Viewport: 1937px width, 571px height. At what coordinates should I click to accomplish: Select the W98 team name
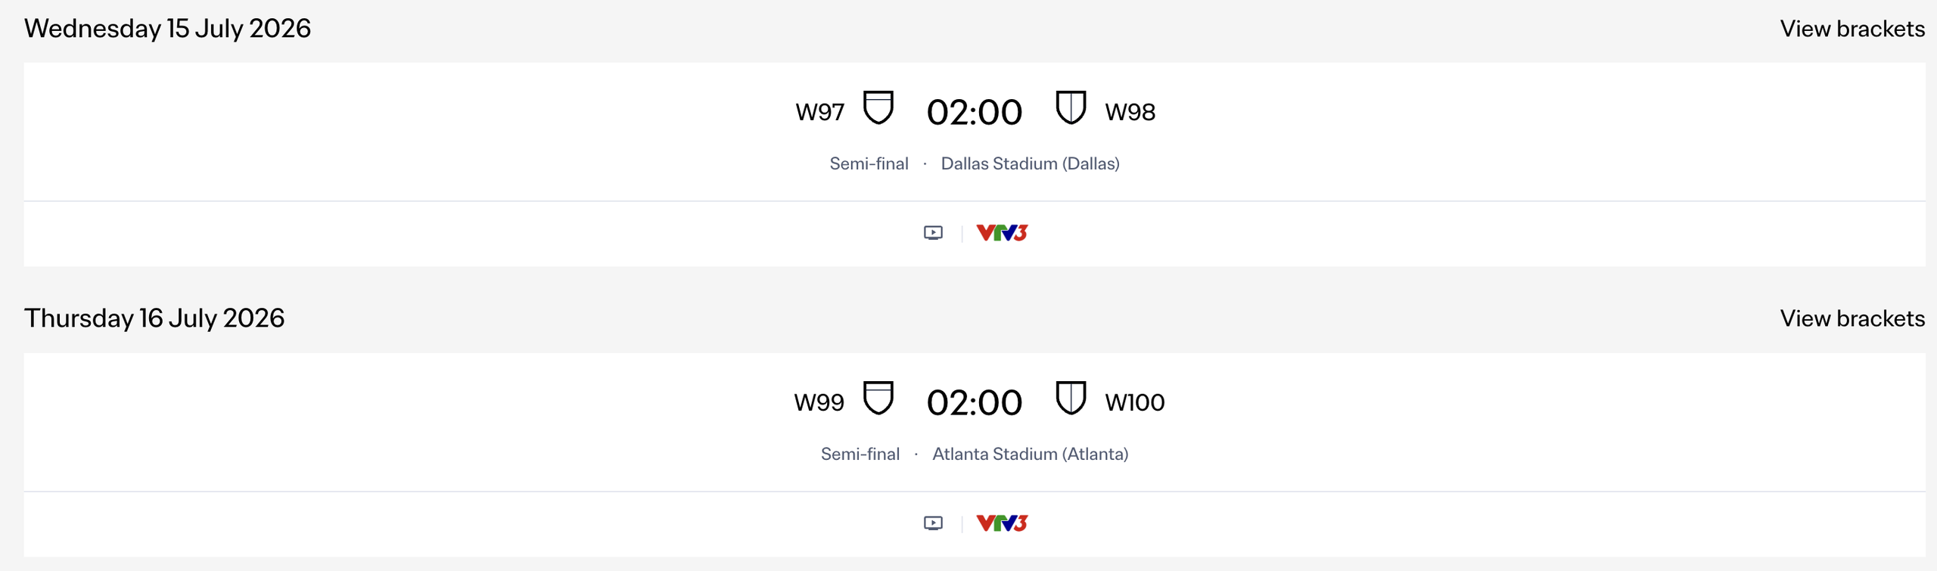1130,112
